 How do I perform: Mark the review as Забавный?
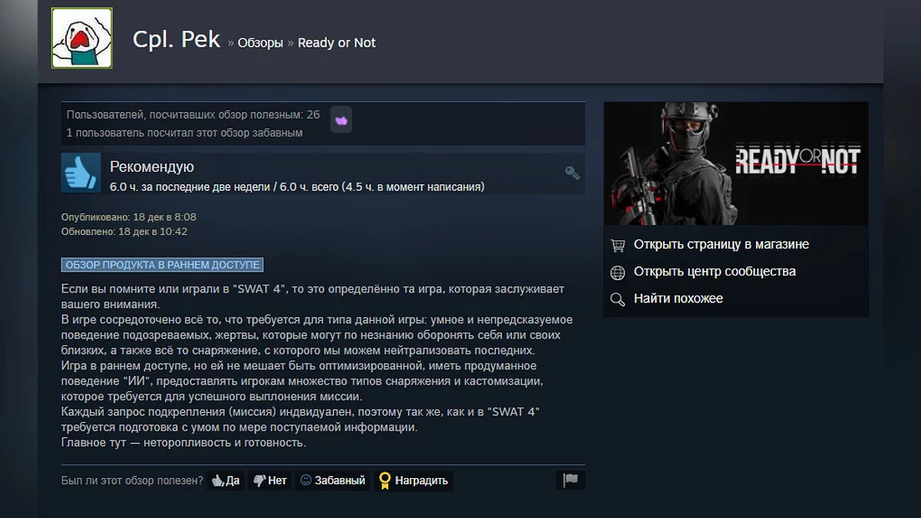(x=332, y=481)
